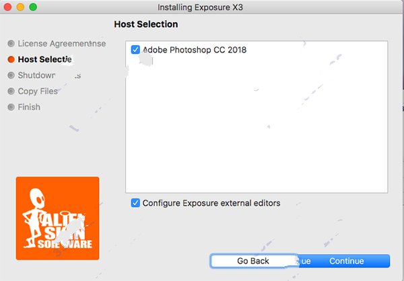The width and height of the screenshot is (404, 281).
Task: Select the License Agreement step label
Action: point(62,44)
